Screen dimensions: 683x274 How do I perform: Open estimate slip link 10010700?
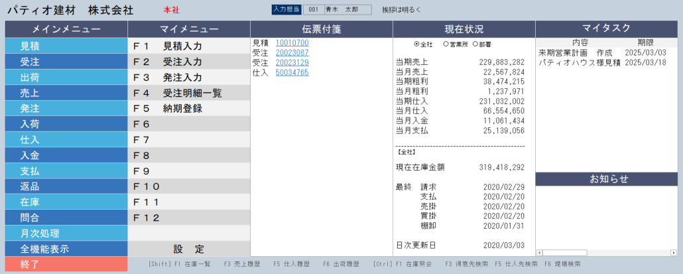point(292,43)
